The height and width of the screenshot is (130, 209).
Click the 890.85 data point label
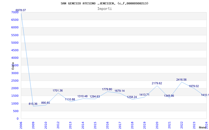pyautogui.click(x=45, y=103)
